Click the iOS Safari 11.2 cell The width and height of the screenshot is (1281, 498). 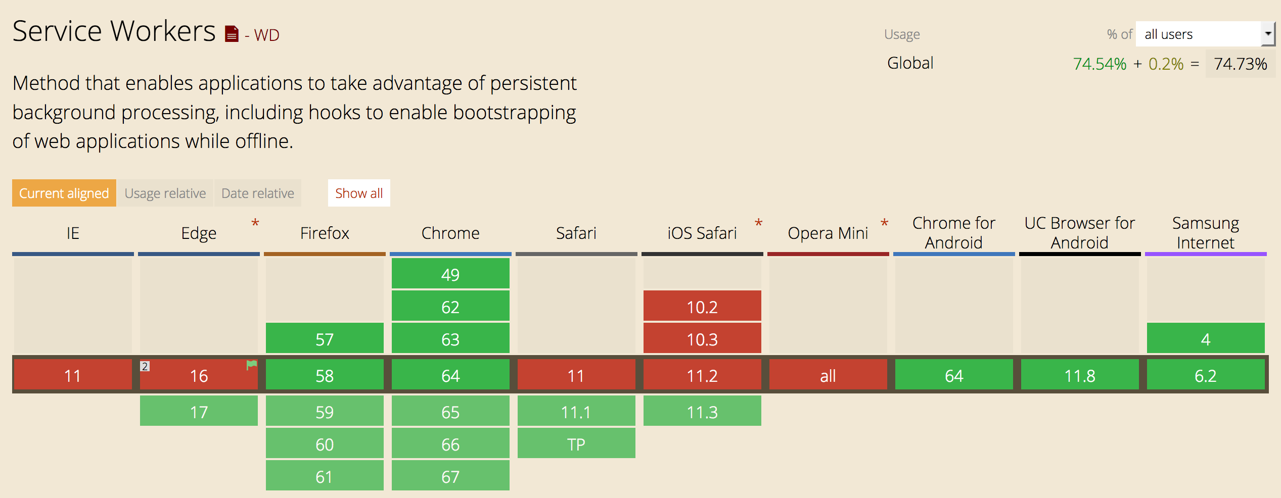tap(702, 375)
